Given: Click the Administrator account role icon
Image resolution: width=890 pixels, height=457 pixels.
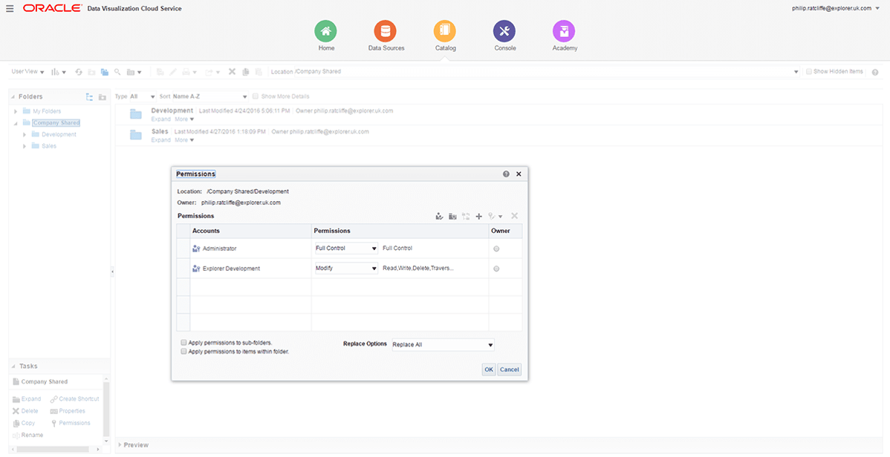Looking at the screenshot, I should pos(196,249).
